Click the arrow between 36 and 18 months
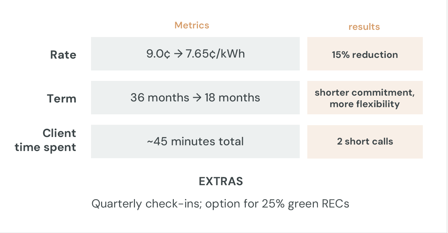This screenshot has width=448, height=233. coord(197,97)
